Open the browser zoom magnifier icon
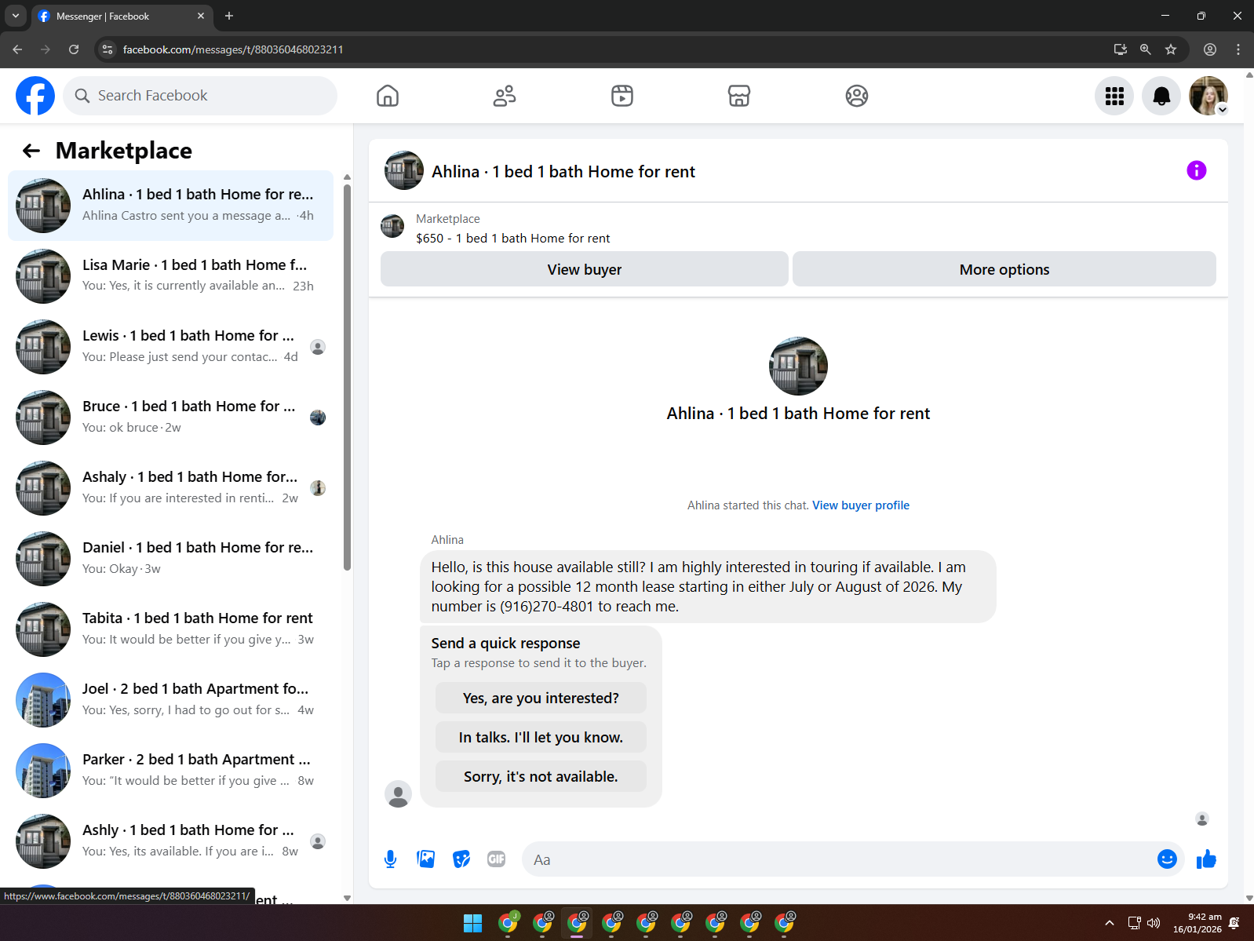Viewport: 1254px width, 941px height. coord(1146,49)
